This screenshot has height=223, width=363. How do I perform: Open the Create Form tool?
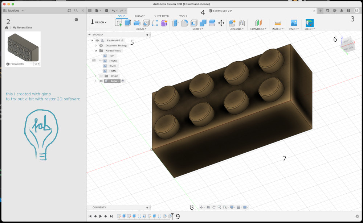(x=164, y=23)
